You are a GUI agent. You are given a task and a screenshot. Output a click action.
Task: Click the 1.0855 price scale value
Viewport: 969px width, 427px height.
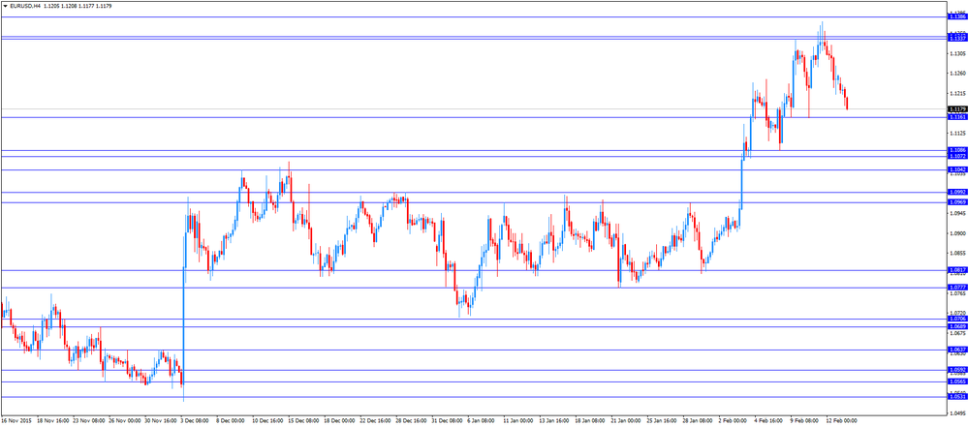click(958, 254)
